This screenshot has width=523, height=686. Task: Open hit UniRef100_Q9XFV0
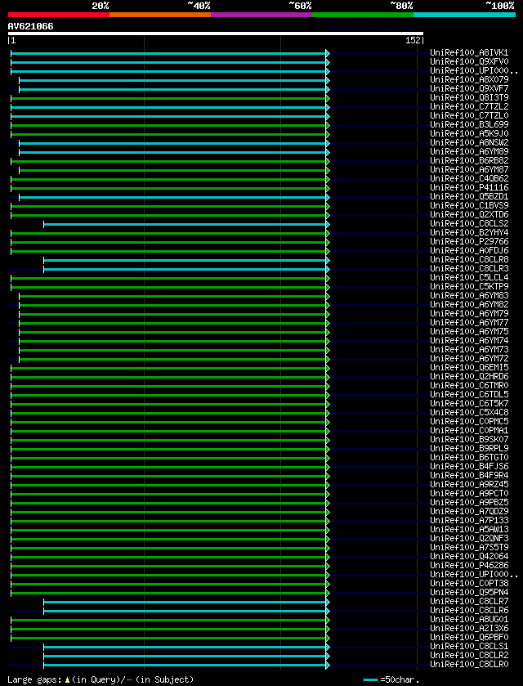pos(470,61)
